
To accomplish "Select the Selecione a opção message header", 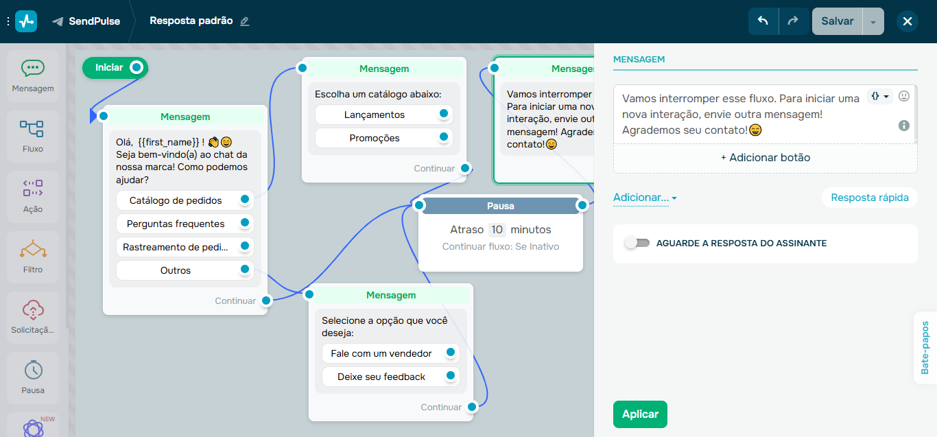I will click(391, 295).
